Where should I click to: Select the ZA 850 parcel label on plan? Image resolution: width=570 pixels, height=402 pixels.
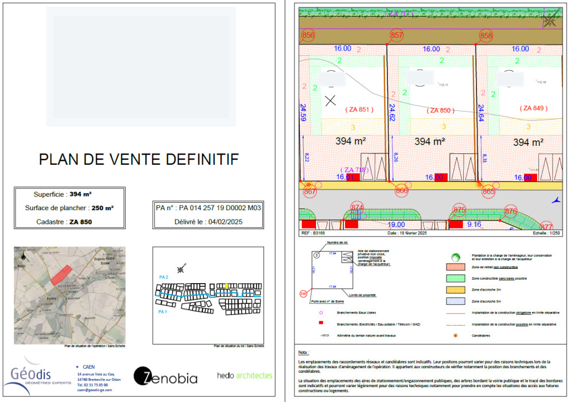(x=440, y=110)
